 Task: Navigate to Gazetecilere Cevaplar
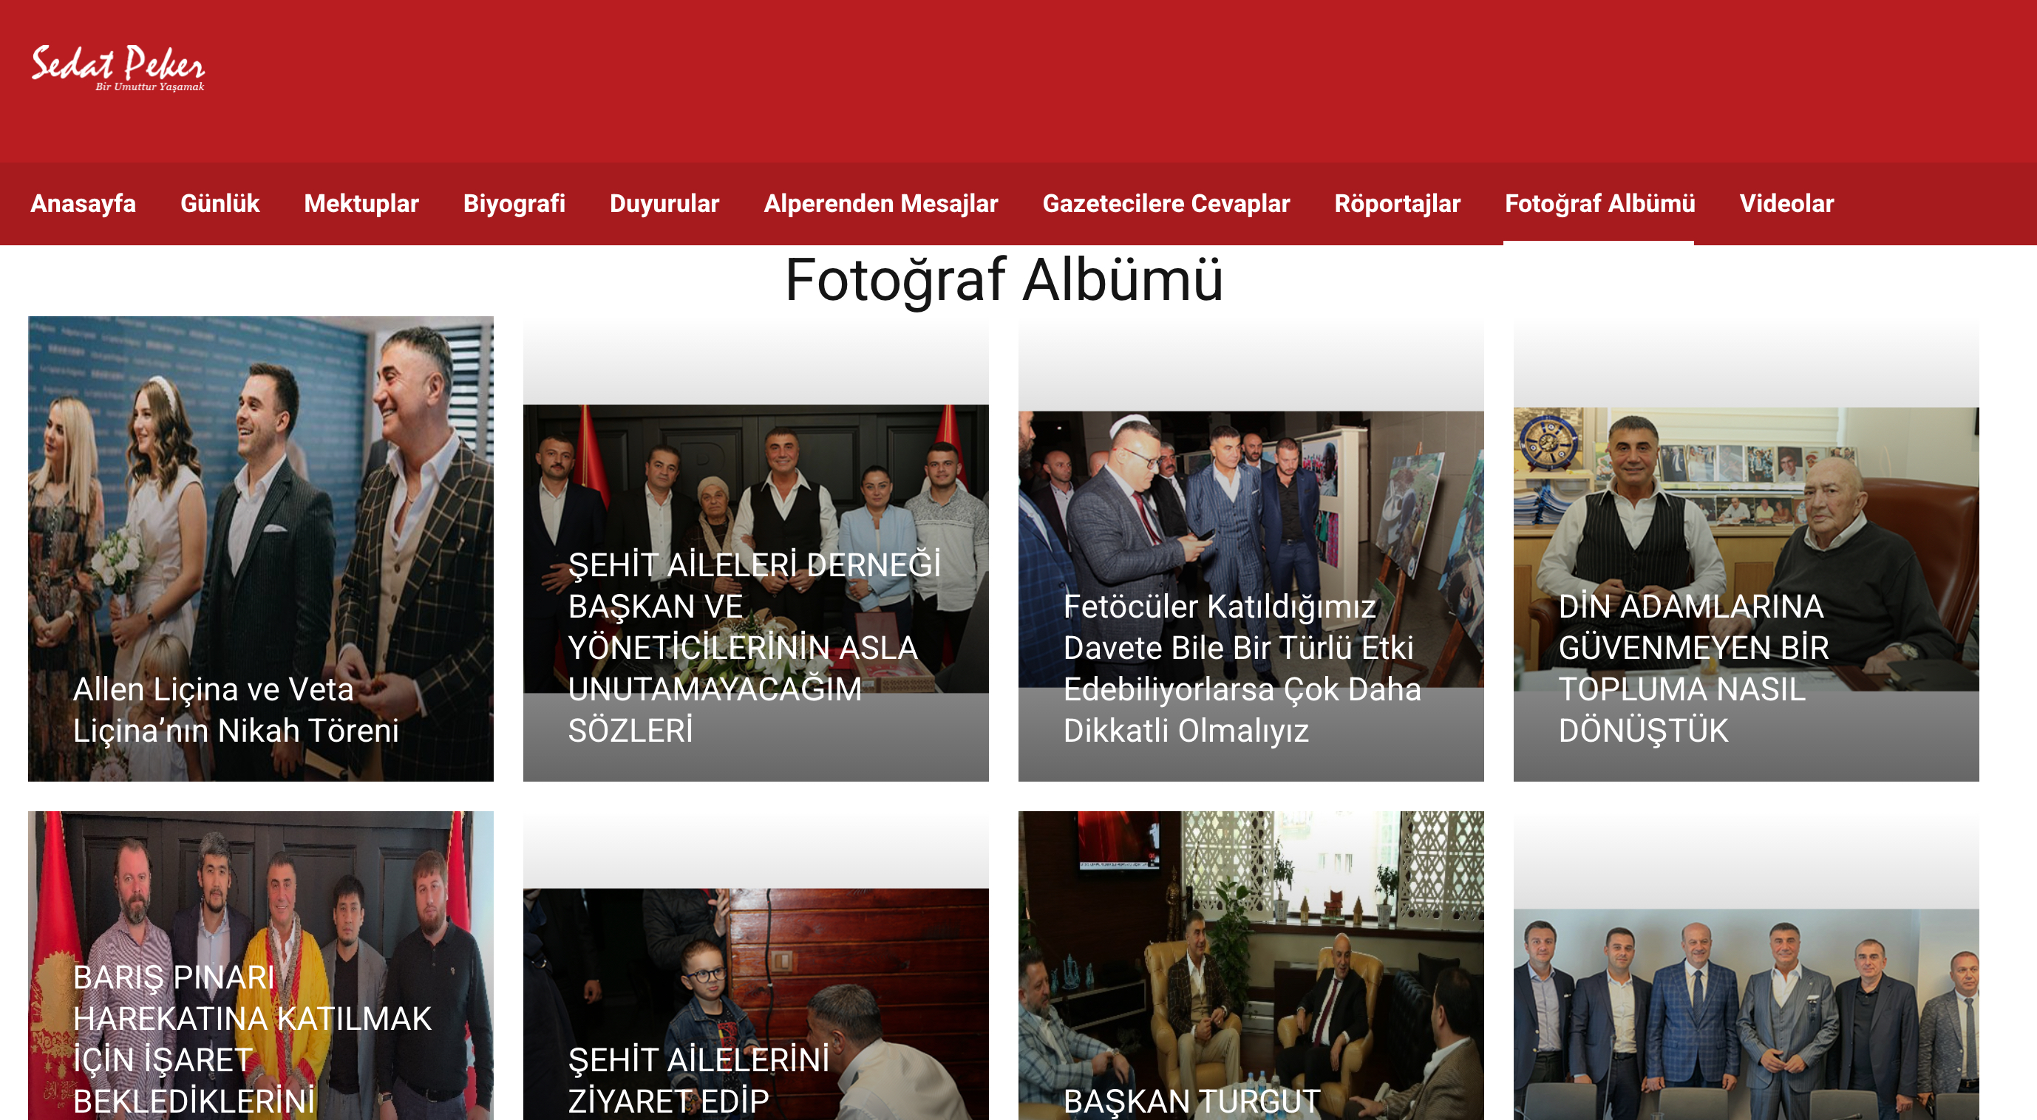(x=1166, y=204)
